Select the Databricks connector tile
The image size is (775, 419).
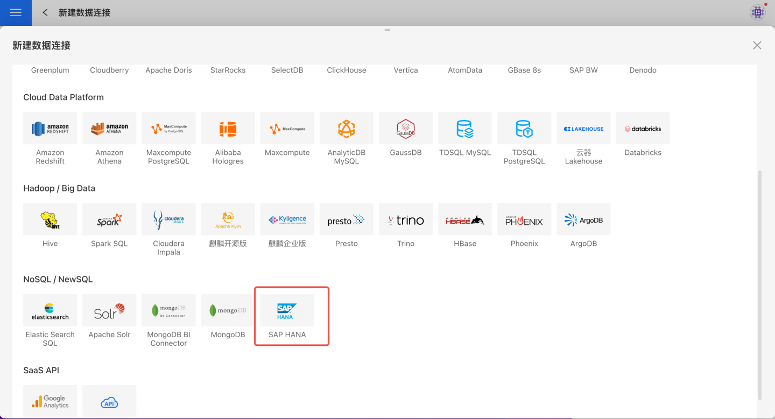pos(643,128)
